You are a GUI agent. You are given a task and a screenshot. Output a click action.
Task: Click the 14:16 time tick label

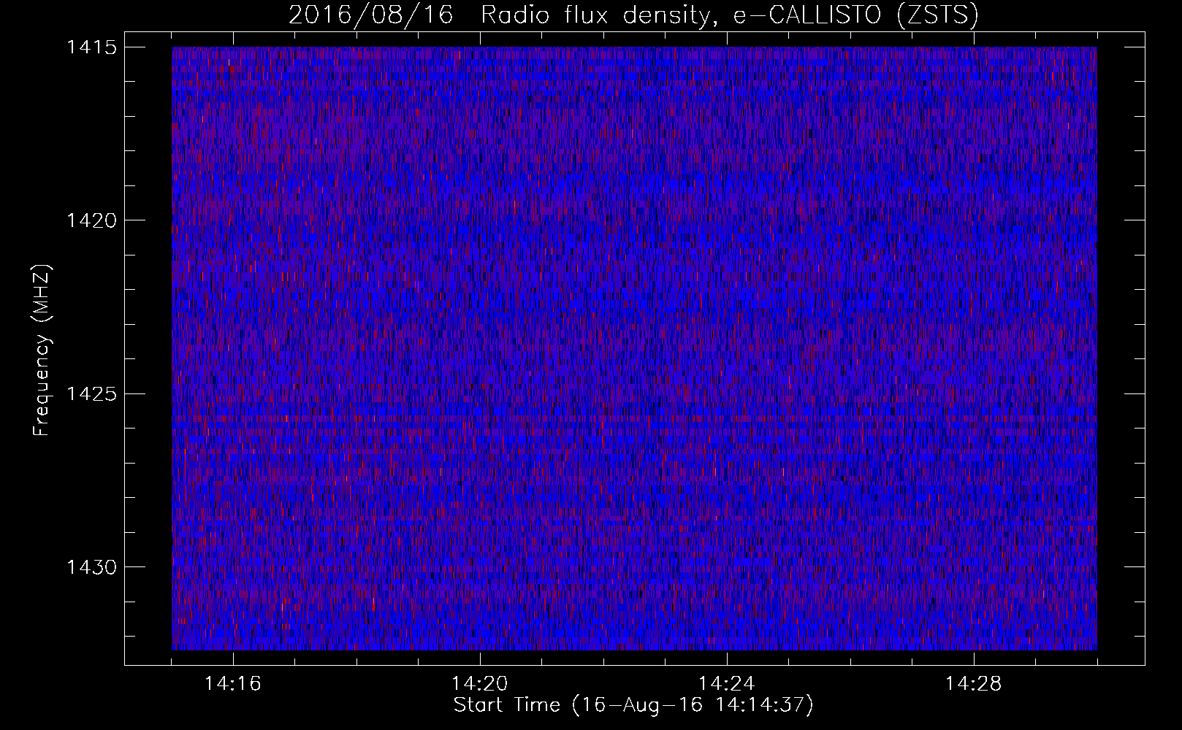coord(233,684)
